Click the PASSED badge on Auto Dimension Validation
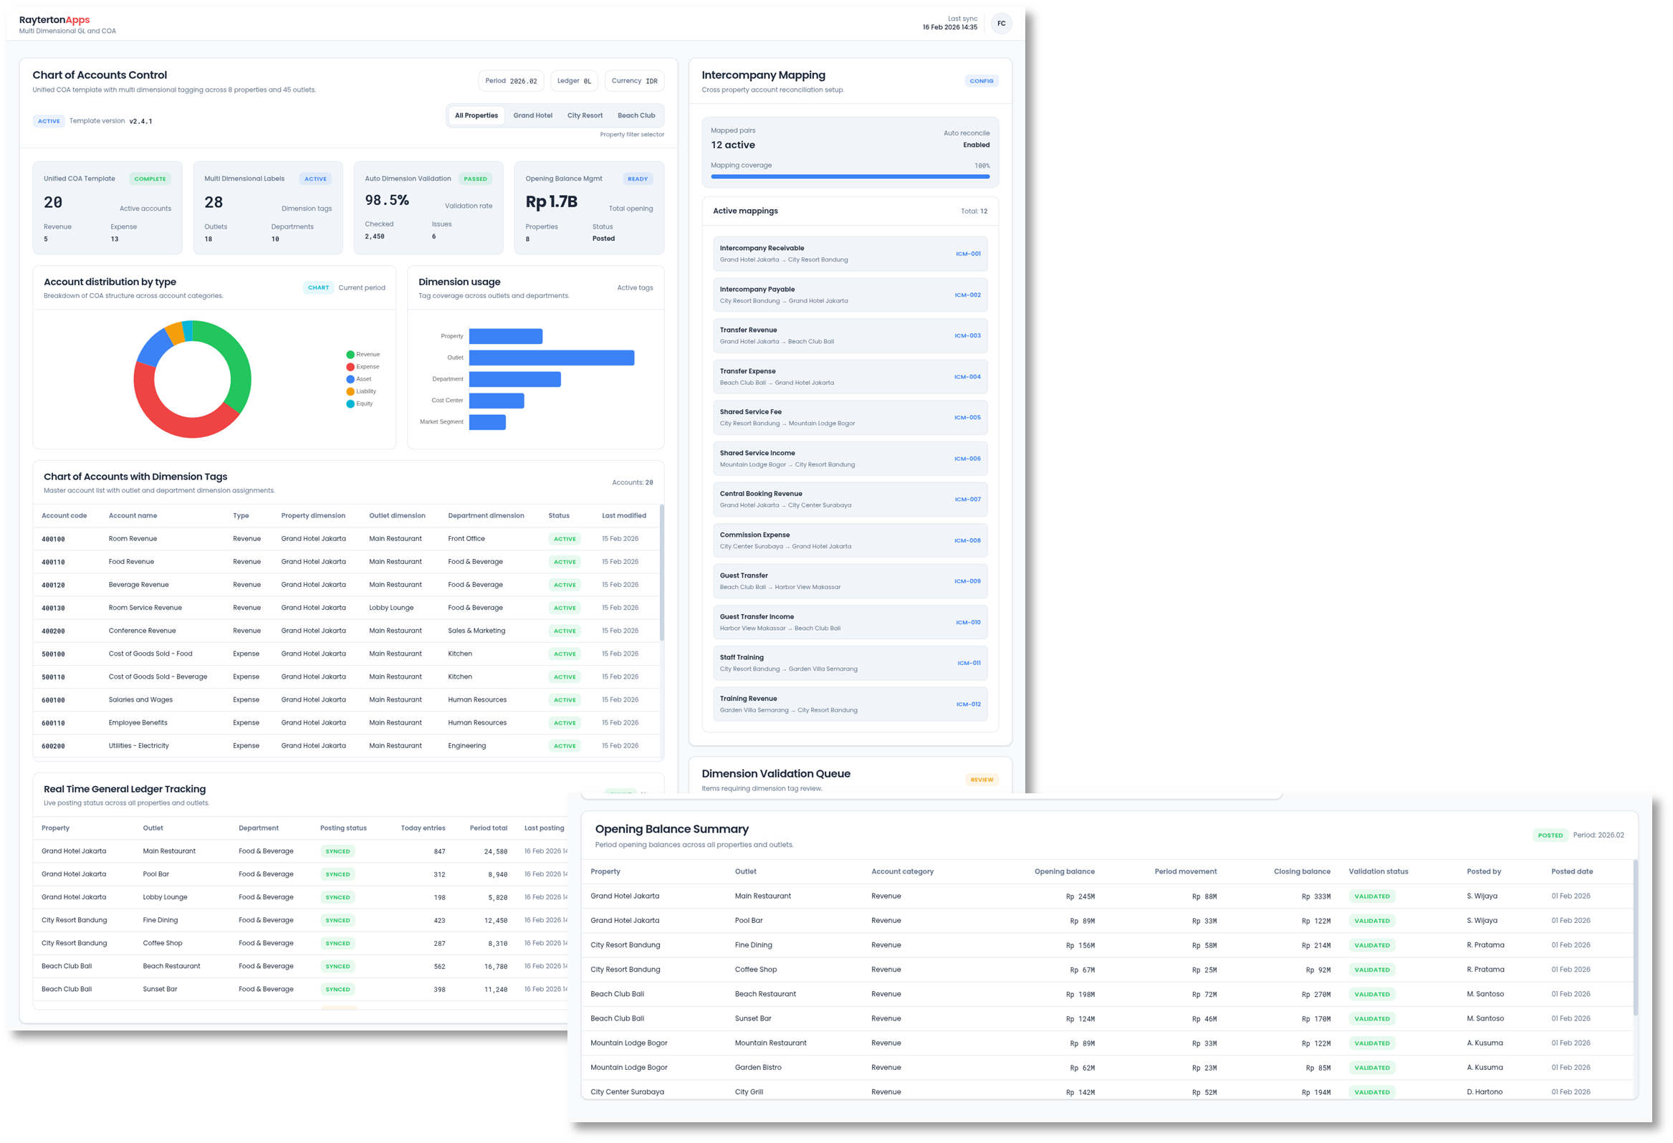Viewport: 1673px width, 1143px height. tap(475, 178)
